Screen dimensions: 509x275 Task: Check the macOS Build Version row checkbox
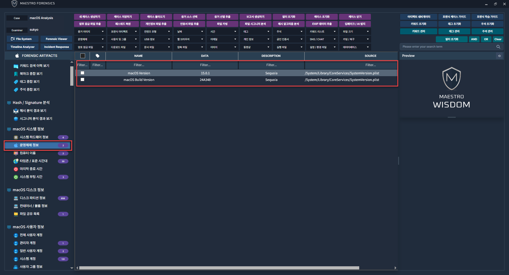click(82, 80)
